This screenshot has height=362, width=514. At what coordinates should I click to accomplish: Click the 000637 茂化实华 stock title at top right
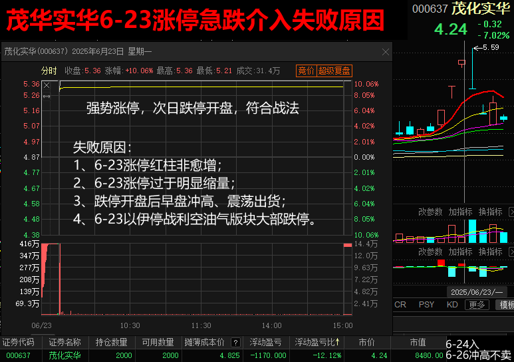461,9
